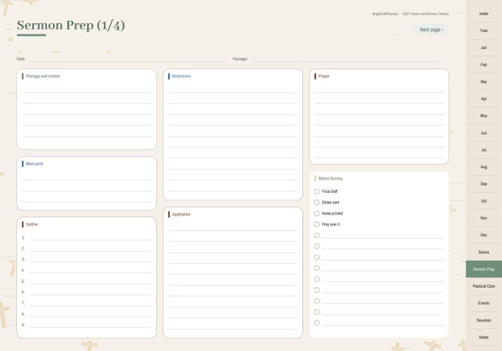
Task: Click the Date input line
Action: [125, 59]
